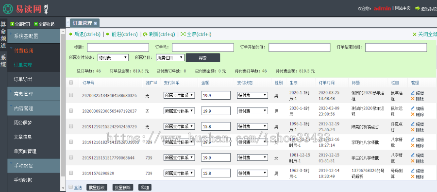The height and width of the screenshot is (192, 437).
Task: Click the 删除 X icon in 许愿点灯 row
Action: (x=412, y=130)
